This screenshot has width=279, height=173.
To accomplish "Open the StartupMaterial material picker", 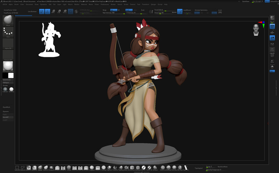I will pos(8,66).
